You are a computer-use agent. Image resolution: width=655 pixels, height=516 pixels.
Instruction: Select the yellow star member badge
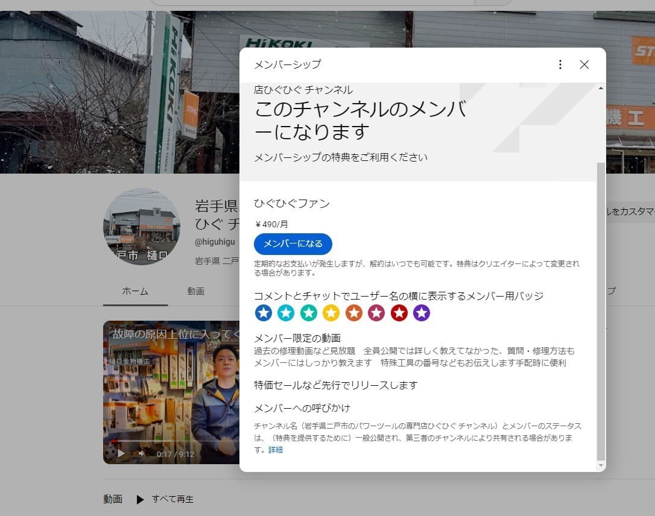(331, 313)
